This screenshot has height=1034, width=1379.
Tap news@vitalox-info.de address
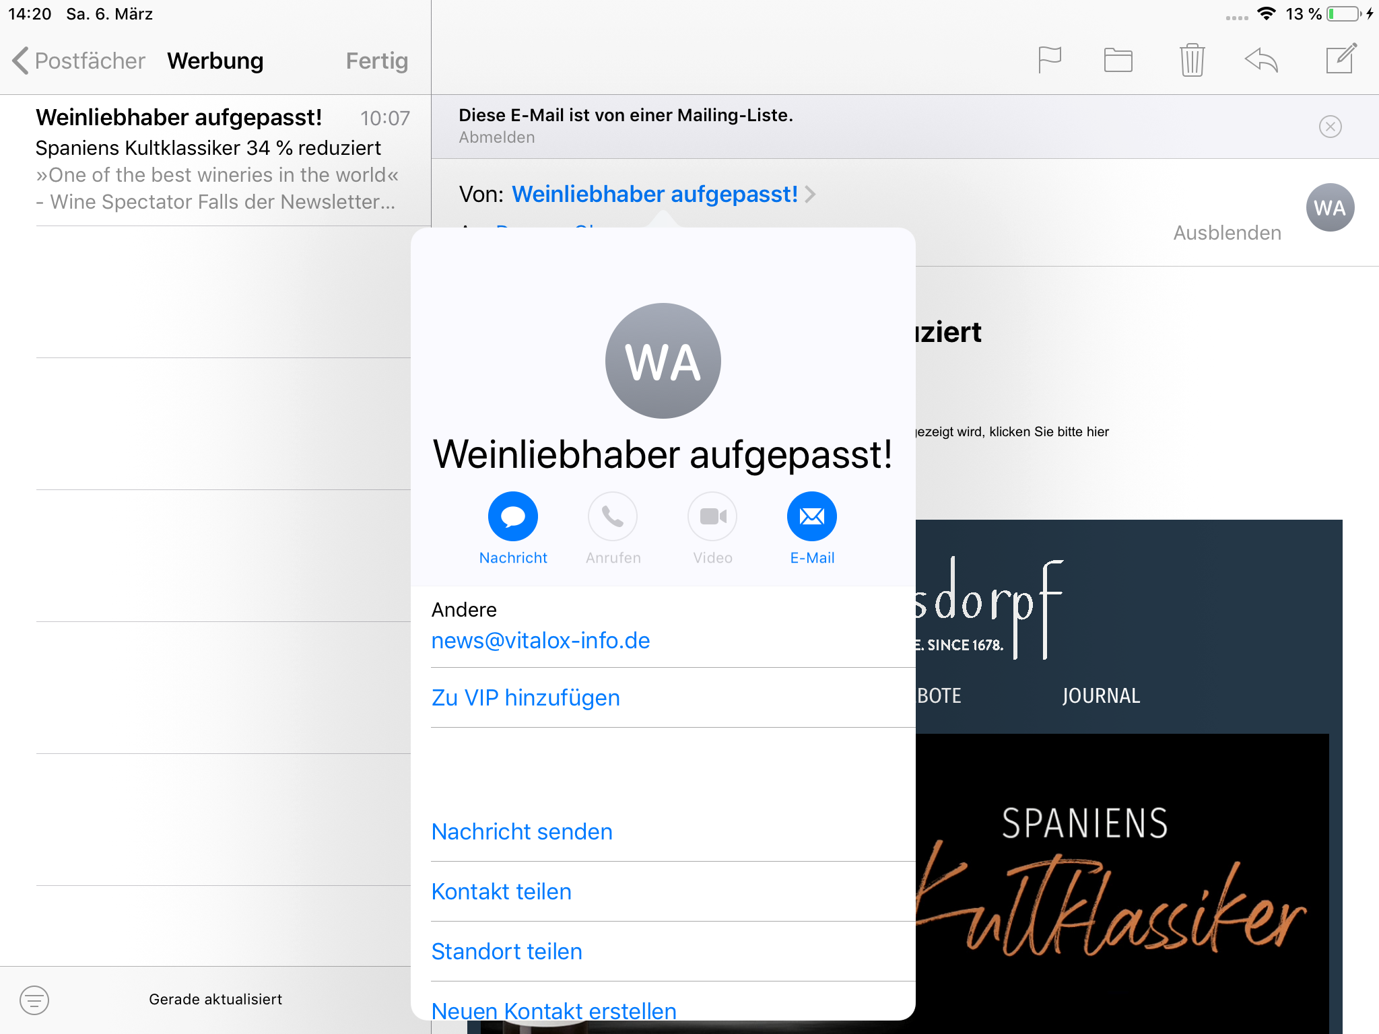pyautogui.click(x=540, y=640)
